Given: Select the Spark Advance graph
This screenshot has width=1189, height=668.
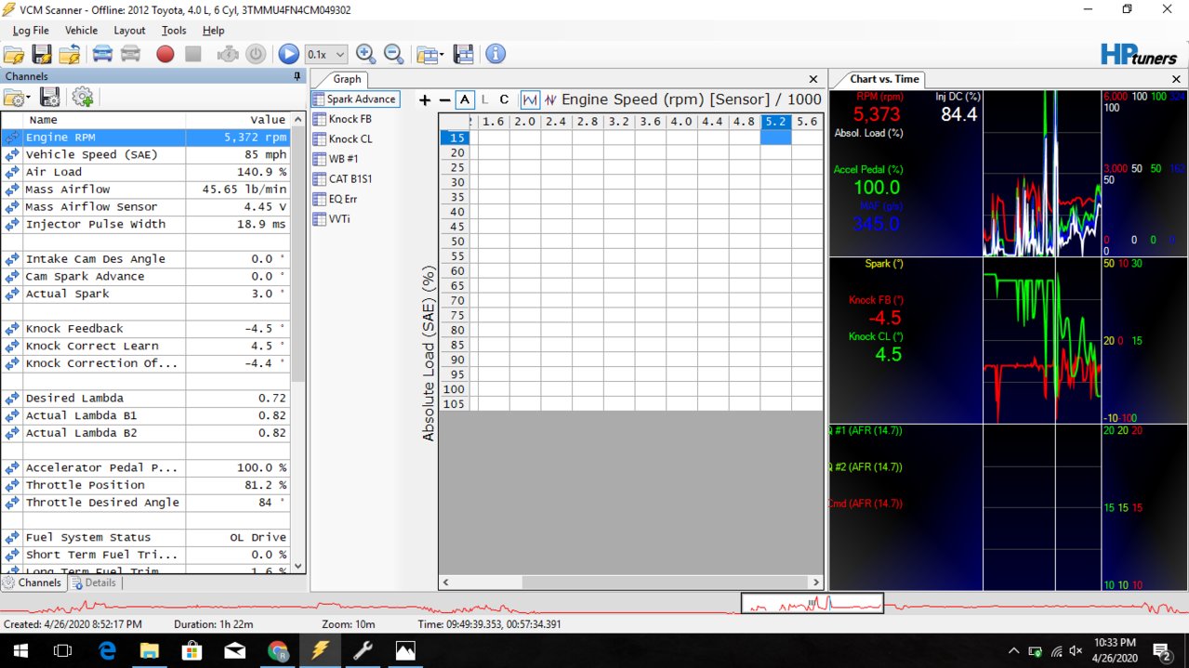Looking at the screenshot, I should (354, 99).
